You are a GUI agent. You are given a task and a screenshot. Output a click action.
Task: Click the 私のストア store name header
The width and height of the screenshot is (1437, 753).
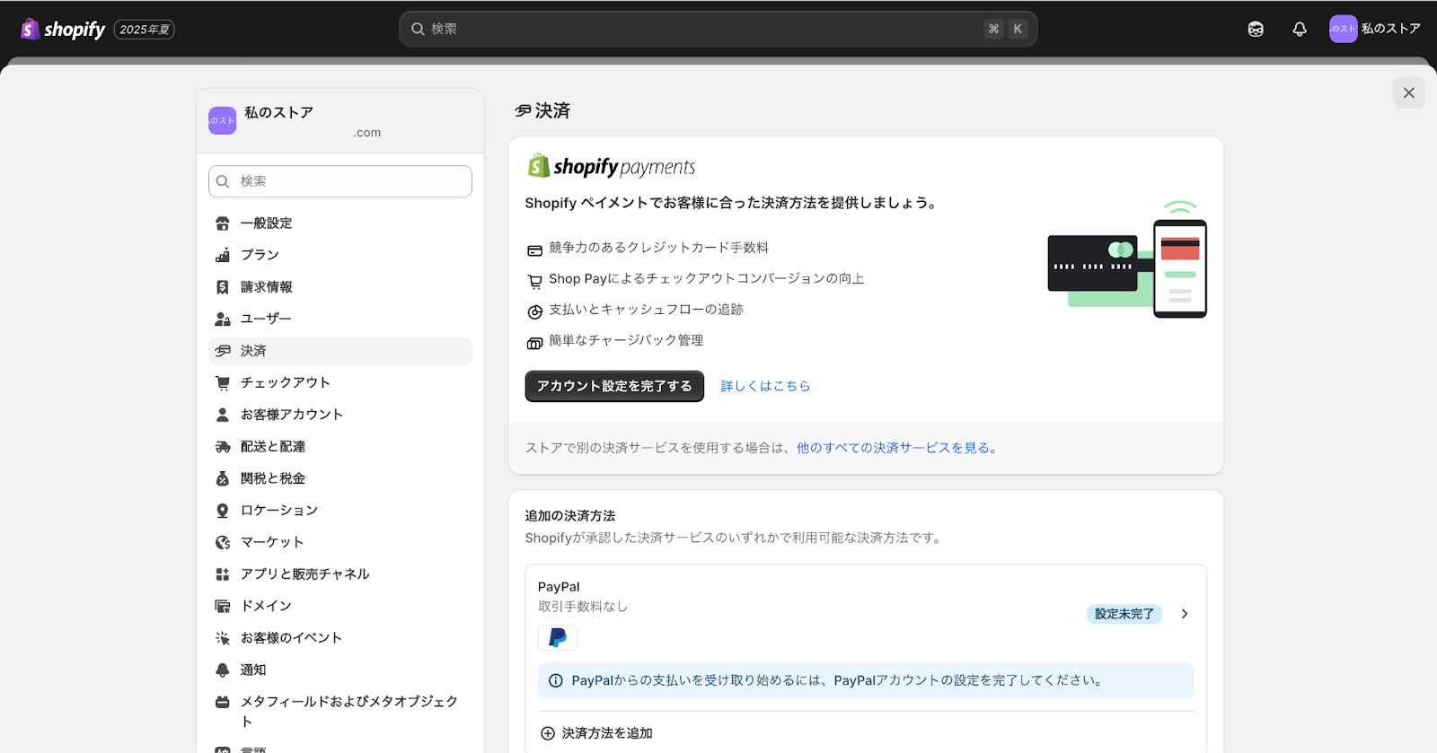click(x=278, y=112)
